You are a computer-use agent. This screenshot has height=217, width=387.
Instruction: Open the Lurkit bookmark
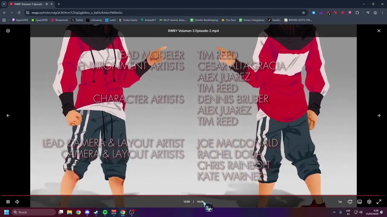pos(110,20)
